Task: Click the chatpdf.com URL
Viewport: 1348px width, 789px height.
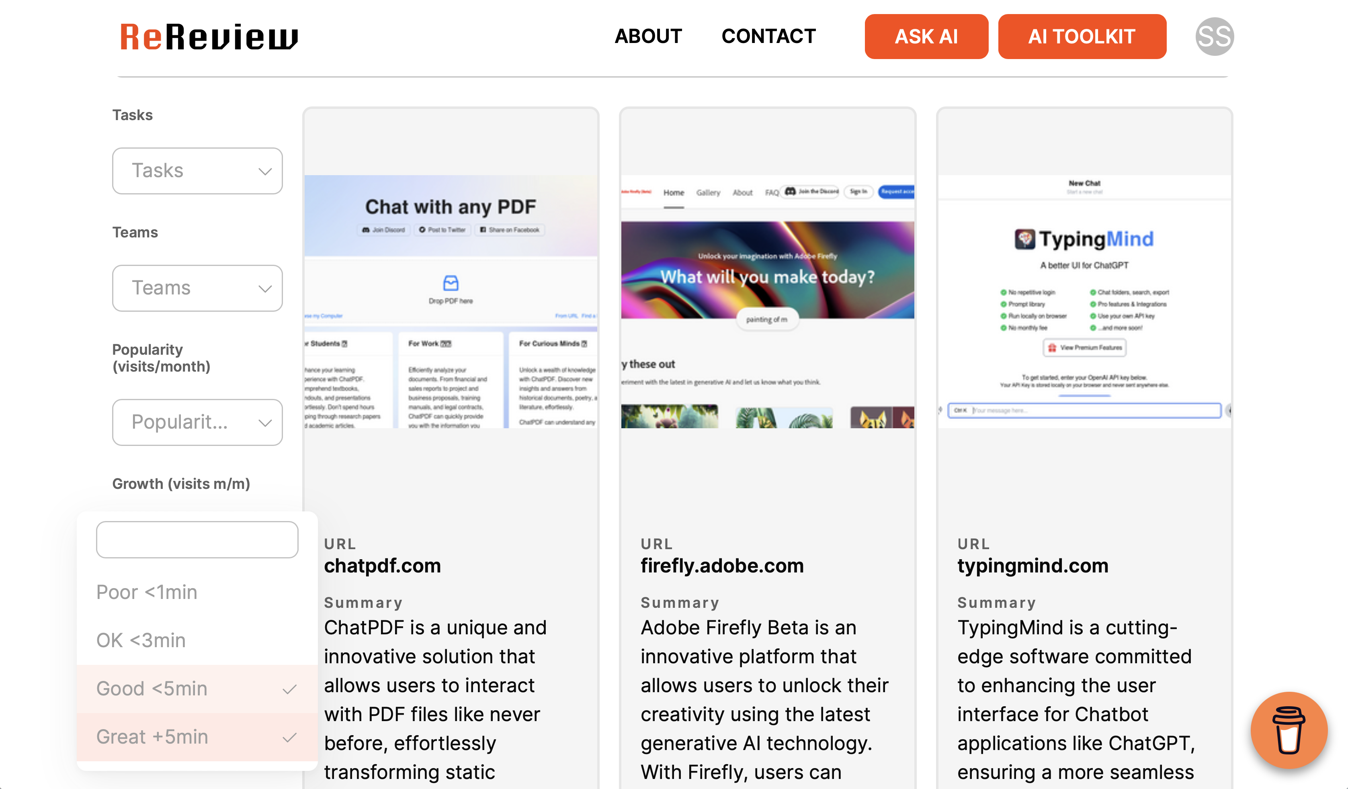Action: tap(383, 566)
